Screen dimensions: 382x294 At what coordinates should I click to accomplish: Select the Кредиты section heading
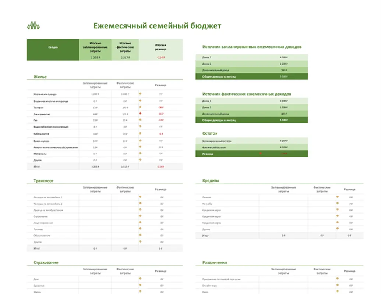coord(211,181)
